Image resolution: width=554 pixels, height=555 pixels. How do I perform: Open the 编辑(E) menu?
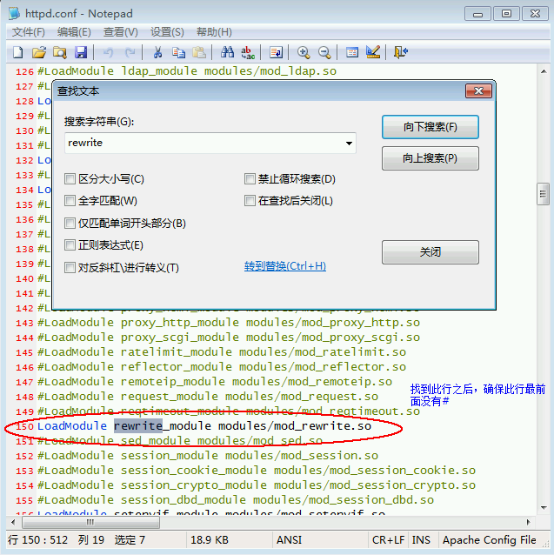point(74,32)
